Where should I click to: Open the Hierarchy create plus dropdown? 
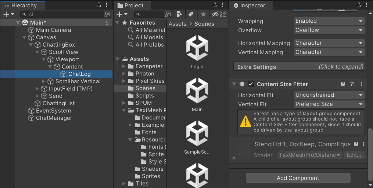coord(8,14)
